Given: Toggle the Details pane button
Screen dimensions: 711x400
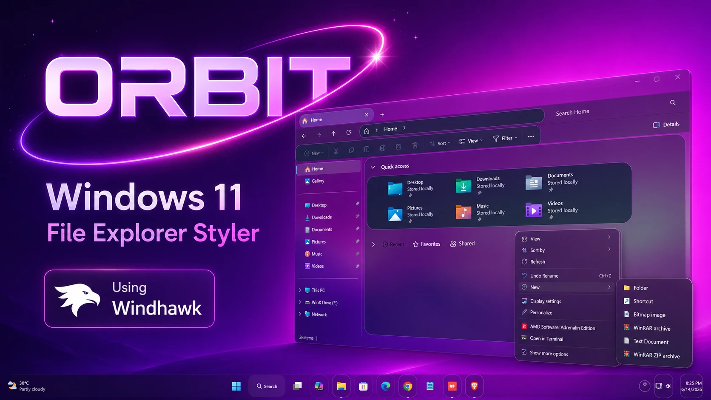Looking at the screenshot, I should click(x=666, y=125).
